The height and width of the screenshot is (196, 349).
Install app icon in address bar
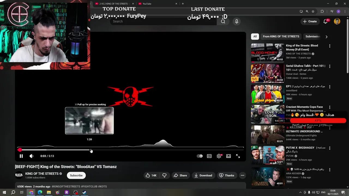click(x=301, y=11)
